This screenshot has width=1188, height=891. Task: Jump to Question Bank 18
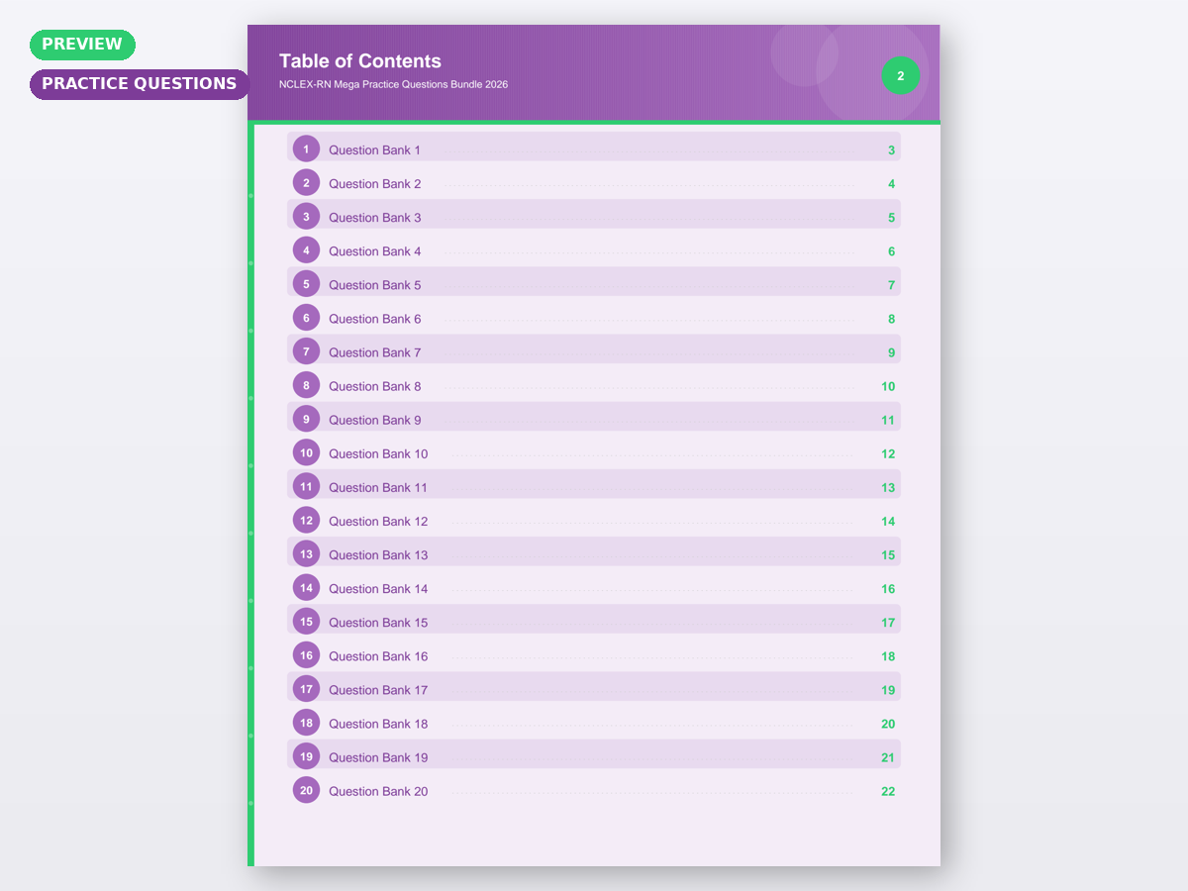point(378,724)
